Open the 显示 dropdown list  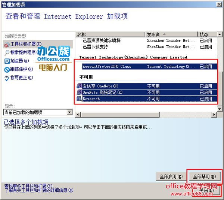69,112
